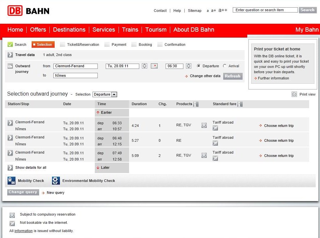Click the legend compulsory reservation icon
Image resolution: width=320 pixels, height=238 pixels.
pyautogui.click(x=12, y=215)
